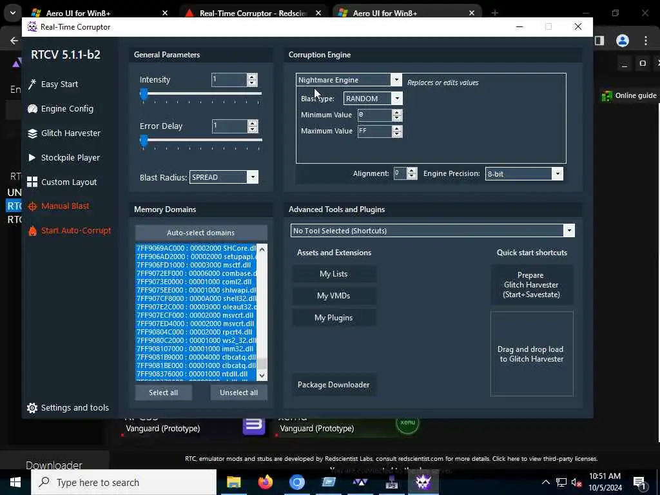Select msctf.dll memory domain row
The height and width of the screenshot is (495, 660).
[196, 265]
